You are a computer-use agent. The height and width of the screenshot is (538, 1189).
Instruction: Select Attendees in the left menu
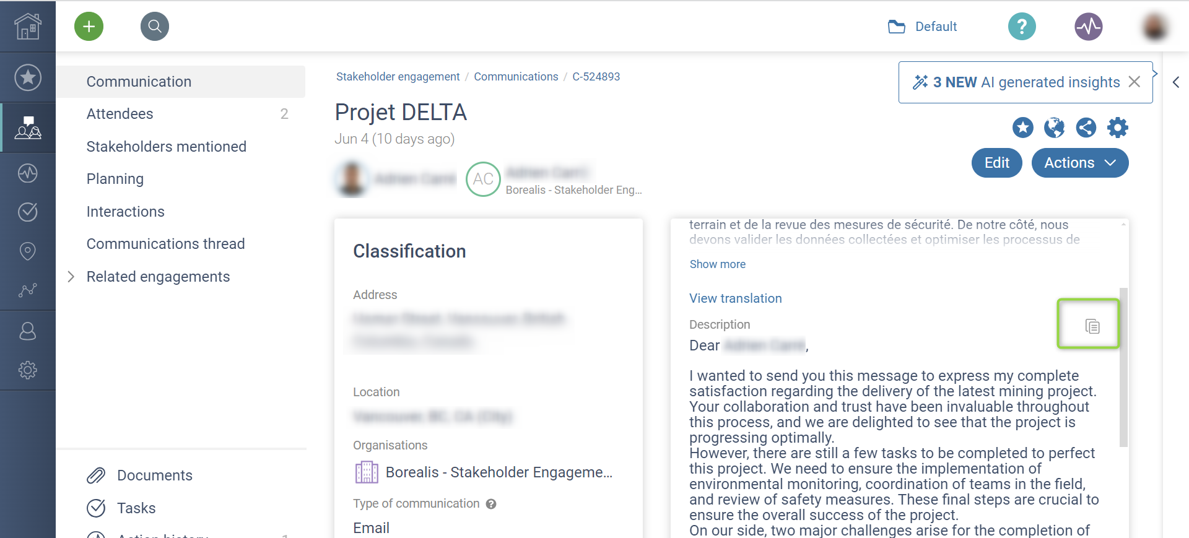coord(120,114)
